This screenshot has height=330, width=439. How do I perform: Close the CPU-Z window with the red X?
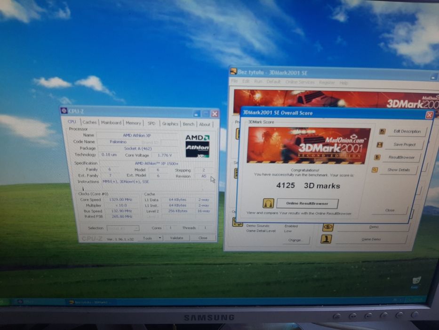(x=215, y=114)
